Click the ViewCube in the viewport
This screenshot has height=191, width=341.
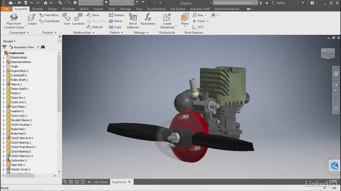click(328, 54)
